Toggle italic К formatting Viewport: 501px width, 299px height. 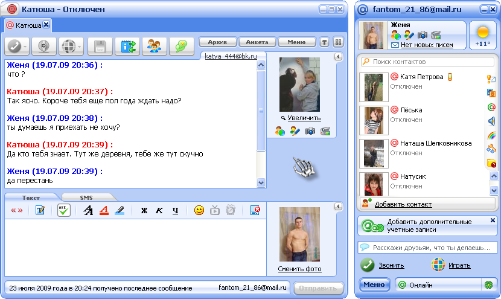[x=159, y=210]
